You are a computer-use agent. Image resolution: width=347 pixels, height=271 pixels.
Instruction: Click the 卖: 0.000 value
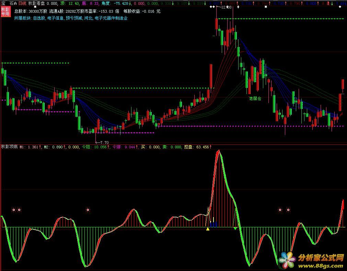pos(172,147)
